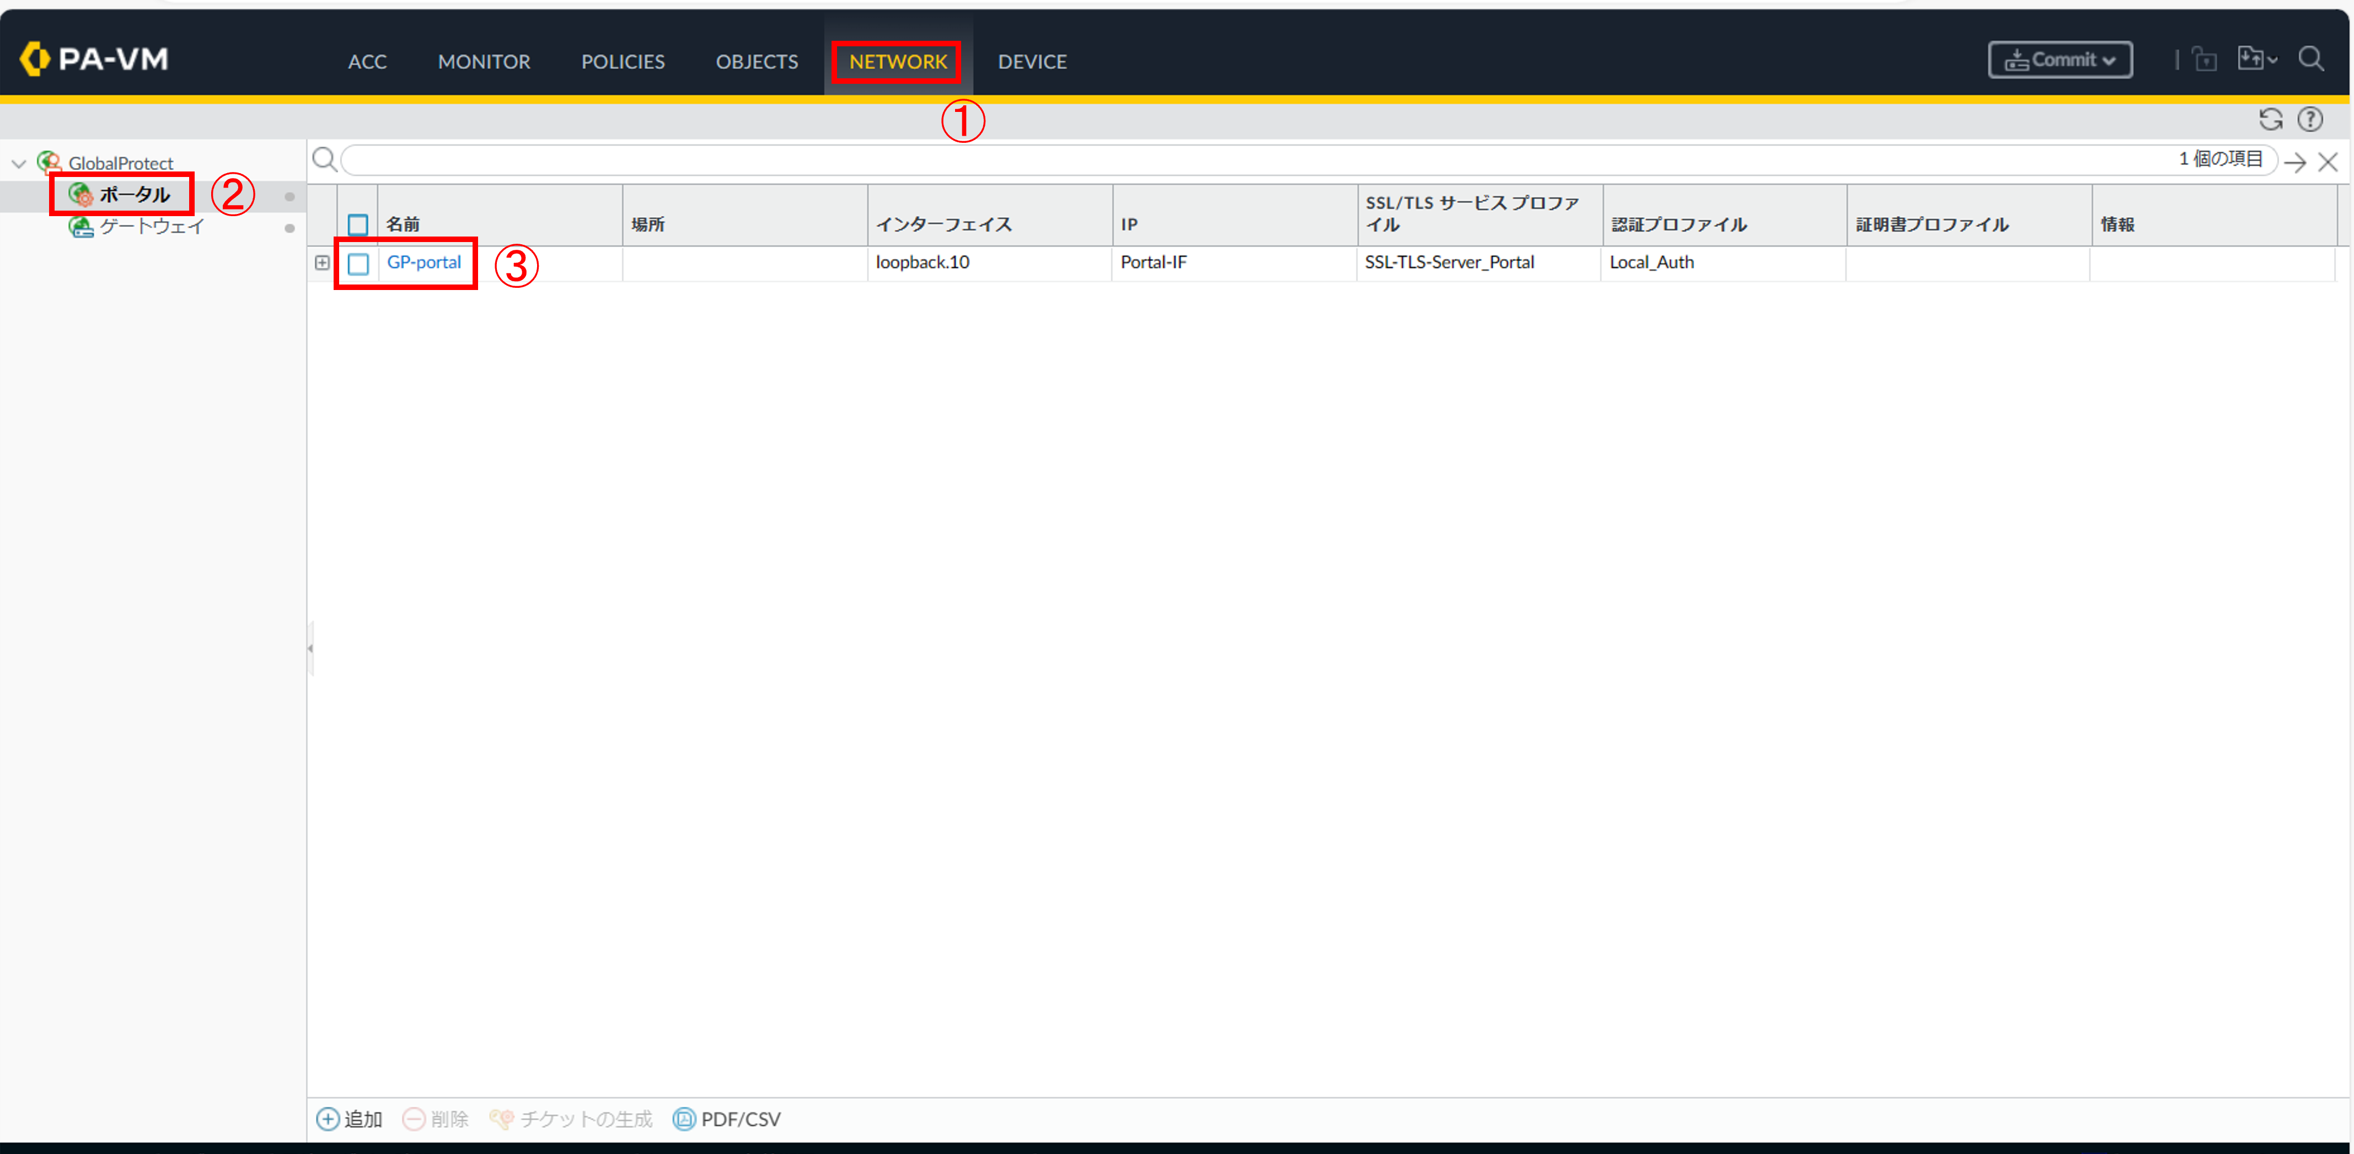Expand the GP-portal row plus icon

point(321,263)
